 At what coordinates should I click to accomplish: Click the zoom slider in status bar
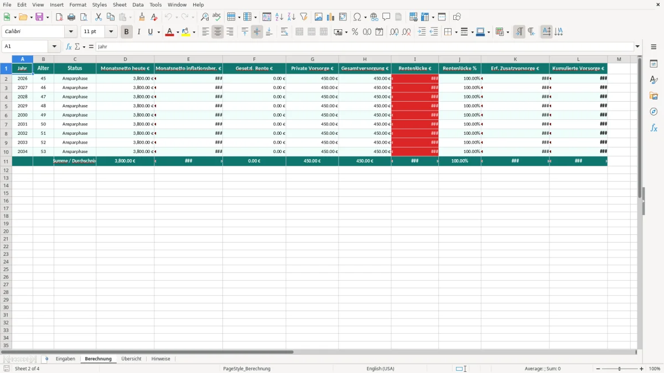(x=620, y=369)
